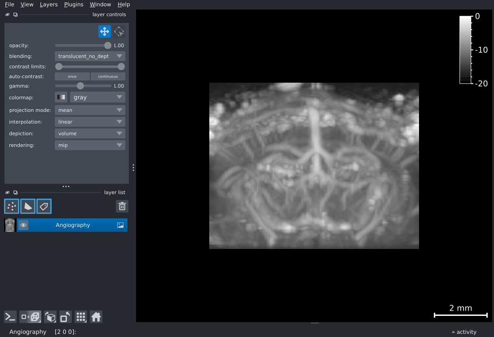
Task: Reset view with home icon
Action: pos(96,317)
